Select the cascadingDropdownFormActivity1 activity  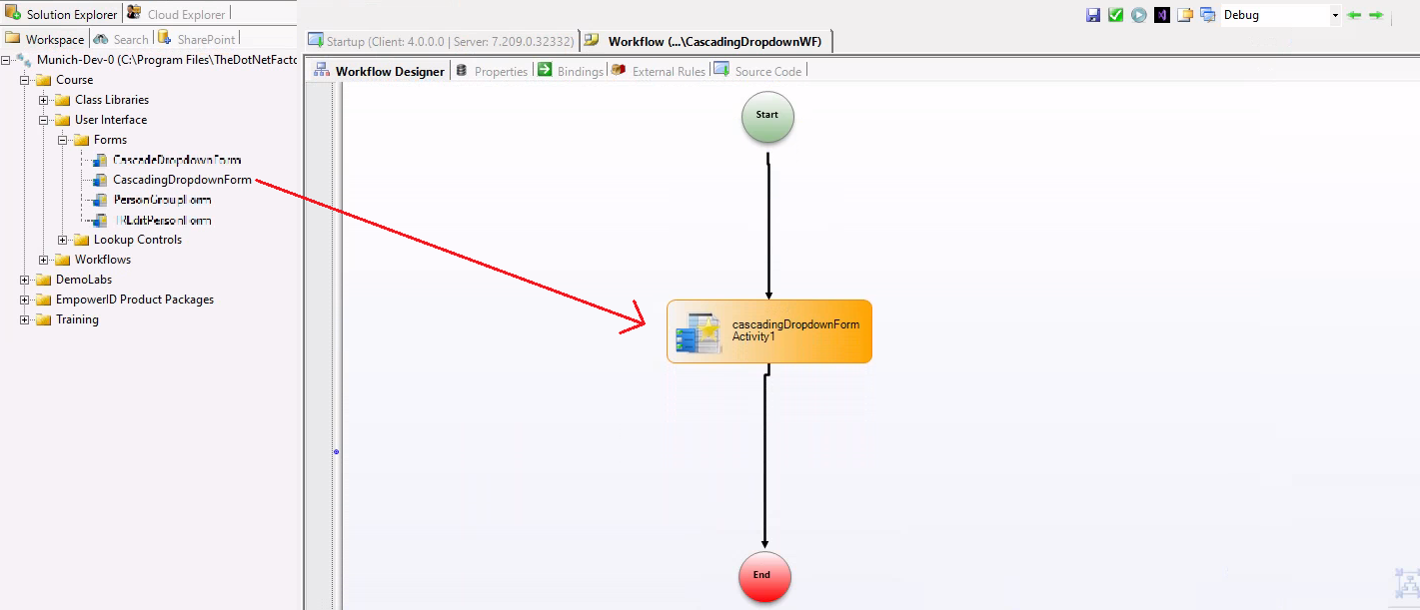pos(769,331)
